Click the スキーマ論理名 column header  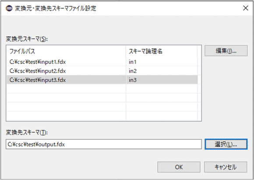tap(162, 52)
